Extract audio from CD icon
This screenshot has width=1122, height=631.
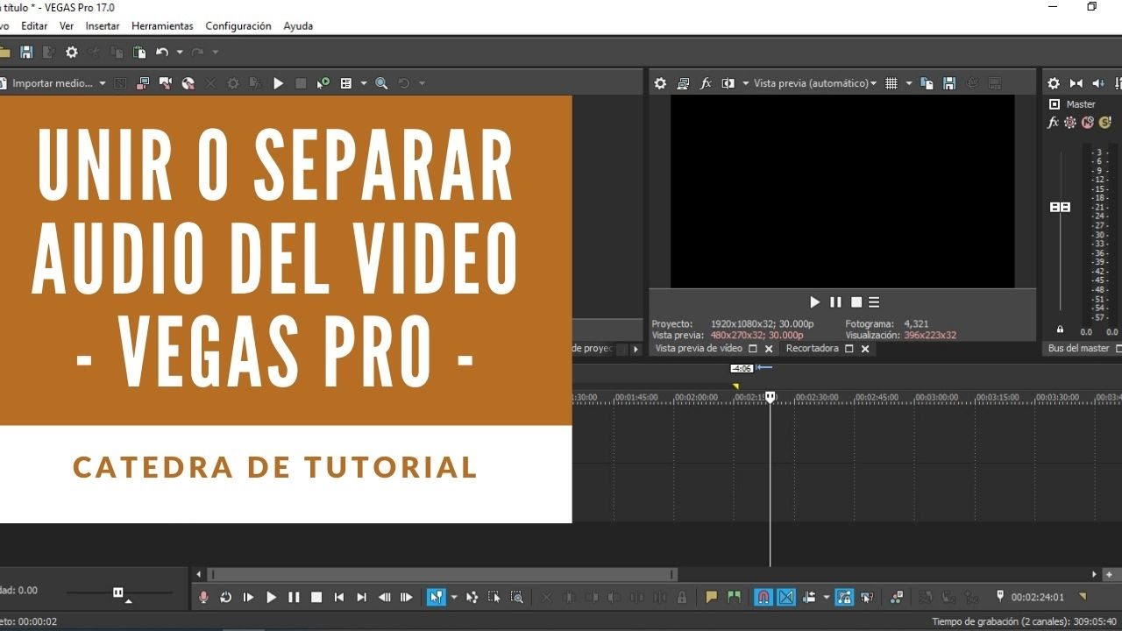click(x=188, y=83)
